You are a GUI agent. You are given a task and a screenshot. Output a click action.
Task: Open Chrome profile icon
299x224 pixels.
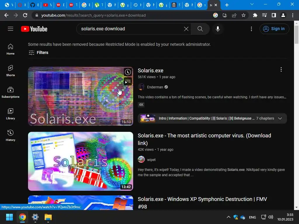tap(283, 15)
